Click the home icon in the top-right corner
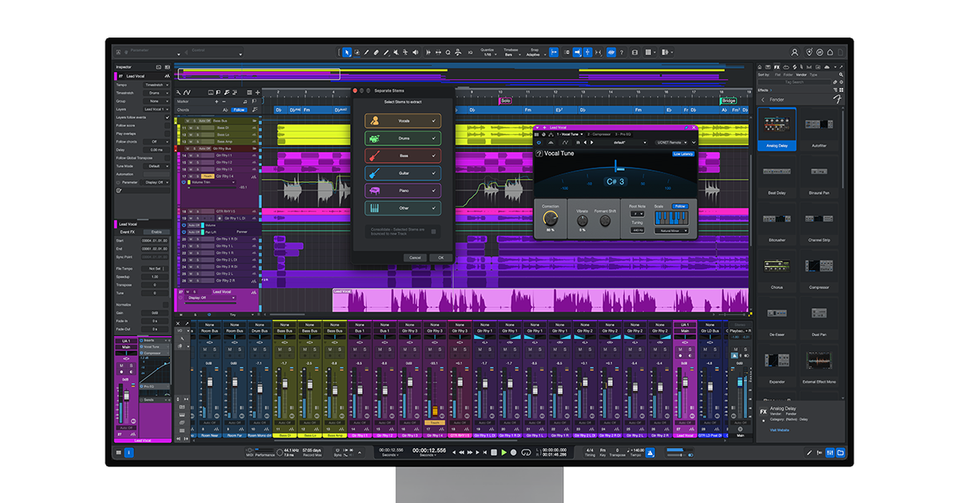959x503 pixels. (830, 52)
